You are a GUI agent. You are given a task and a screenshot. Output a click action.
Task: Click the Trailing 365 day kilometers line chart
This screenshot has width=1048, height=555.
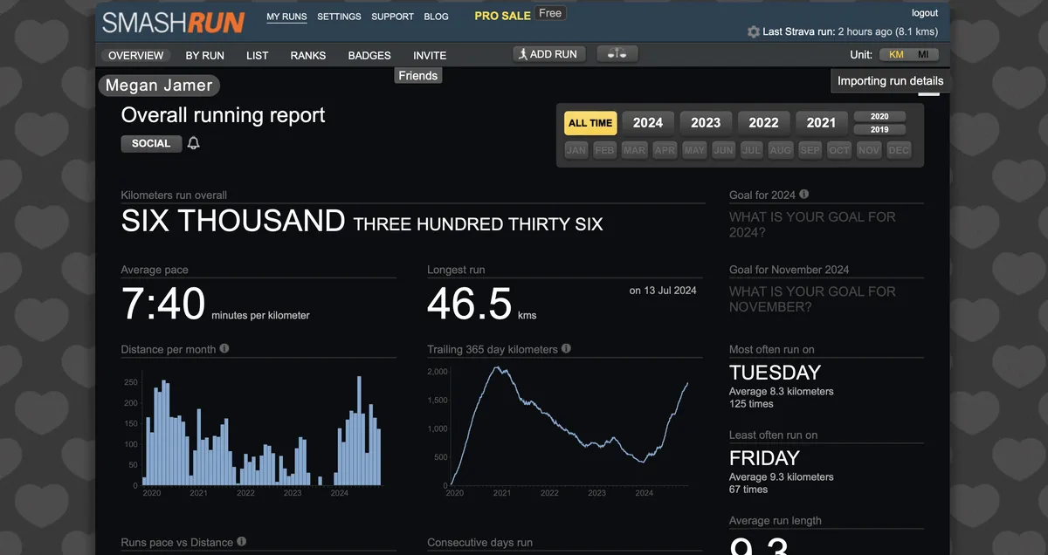(x=566, y=426)
